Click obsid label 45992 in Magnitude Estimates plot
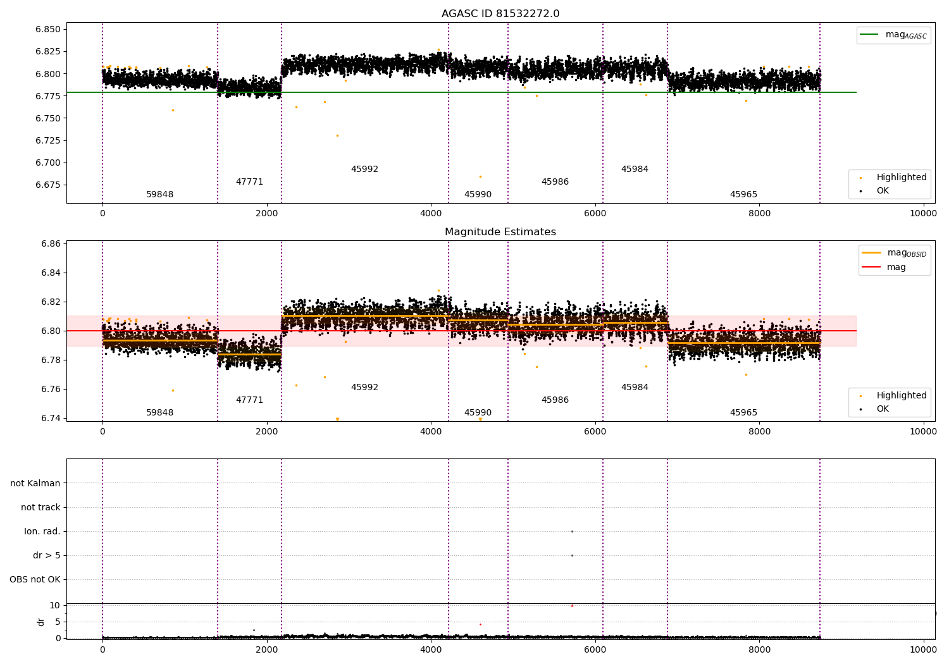Viewport: 949px width, 664px height. 364,388
